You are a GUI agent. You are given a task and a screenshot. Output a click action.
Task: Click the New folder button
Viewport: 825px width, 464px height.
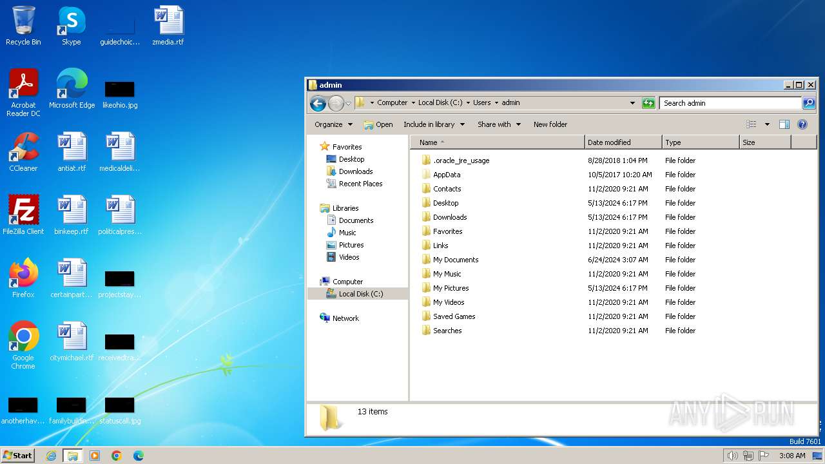coord(550,124)
